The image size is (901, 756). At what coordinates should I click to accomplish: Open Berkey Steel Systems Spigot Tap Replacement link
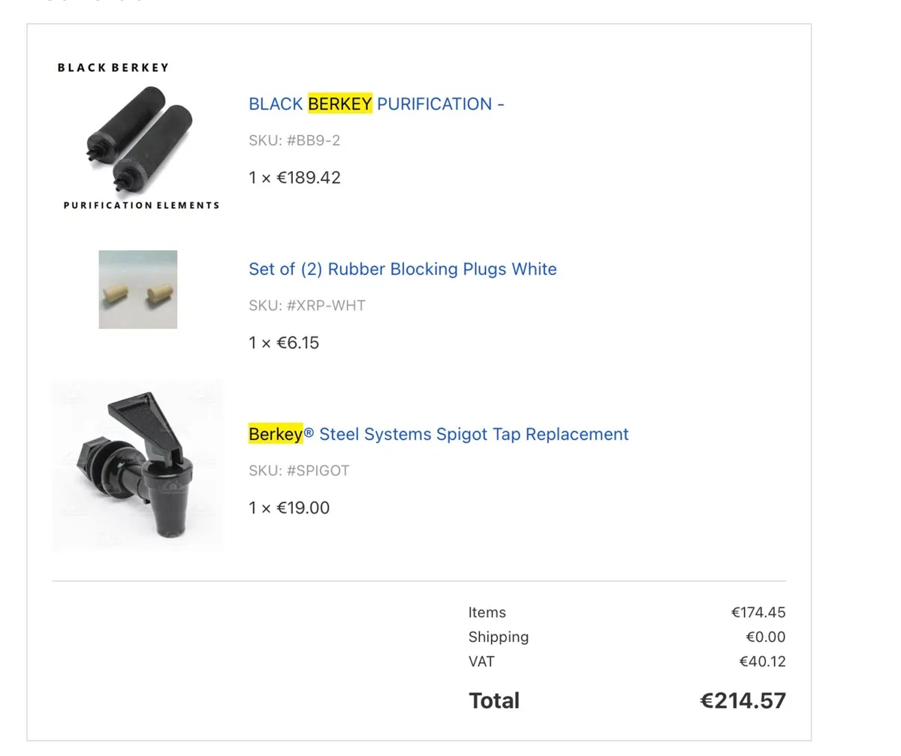(438, 434)
